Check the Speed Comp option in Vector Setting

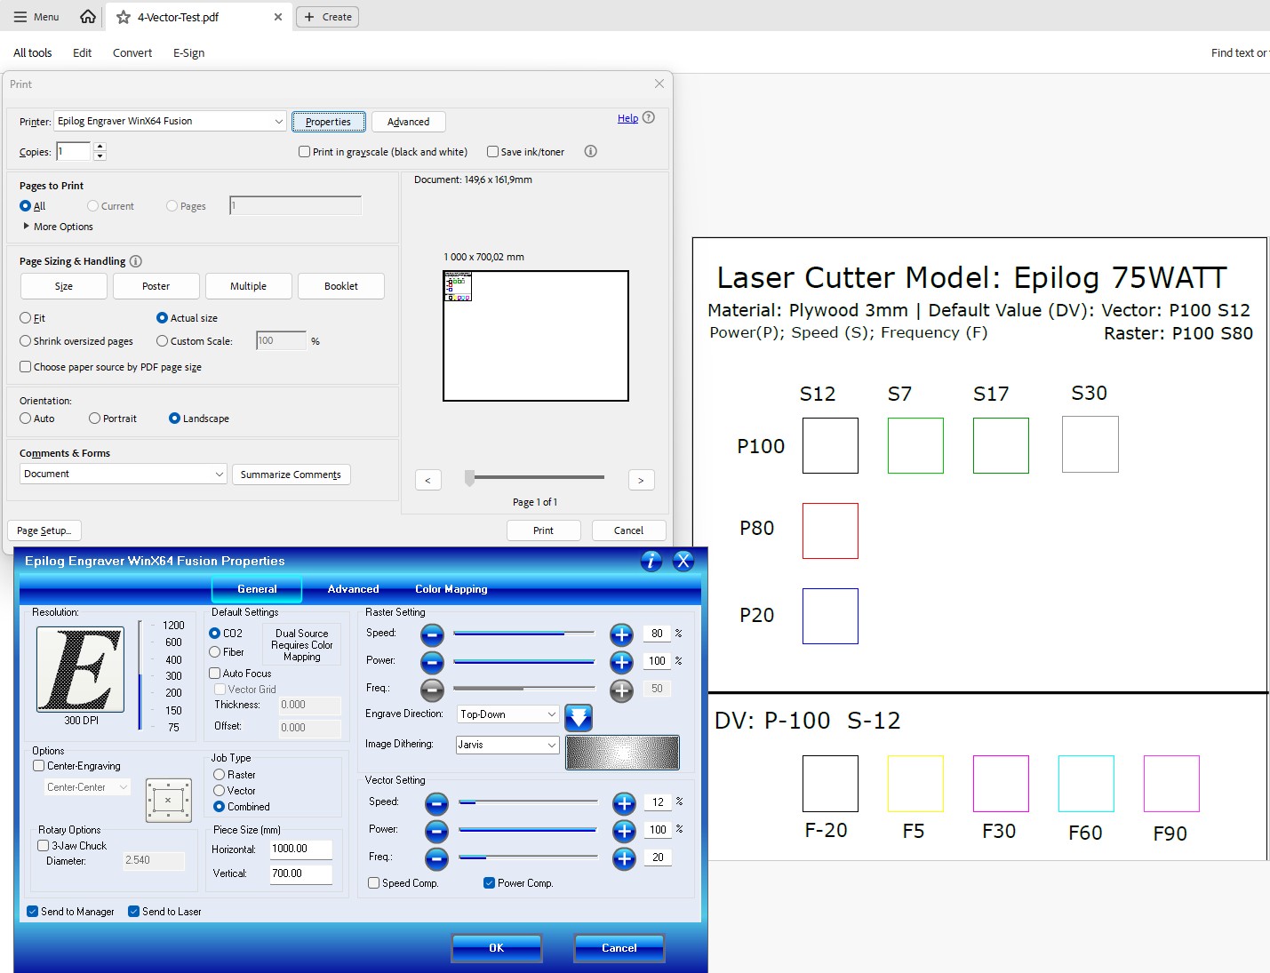373,882
